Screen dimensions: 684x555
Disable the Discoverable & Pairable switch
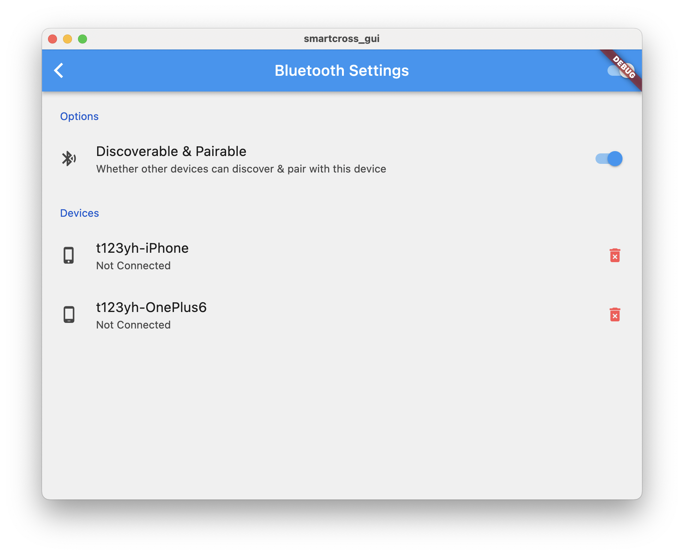point(609,159)
